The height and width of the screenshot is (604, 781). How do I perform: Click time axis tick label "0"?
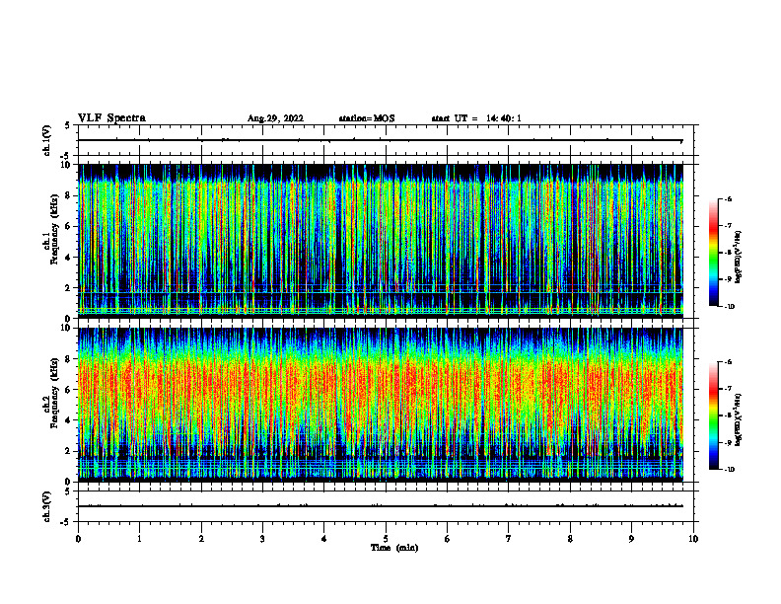pos(78,539)
